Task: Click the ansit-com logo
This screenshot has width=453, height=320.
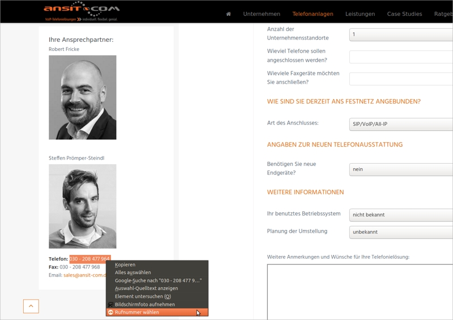Action: pos(82,11)
